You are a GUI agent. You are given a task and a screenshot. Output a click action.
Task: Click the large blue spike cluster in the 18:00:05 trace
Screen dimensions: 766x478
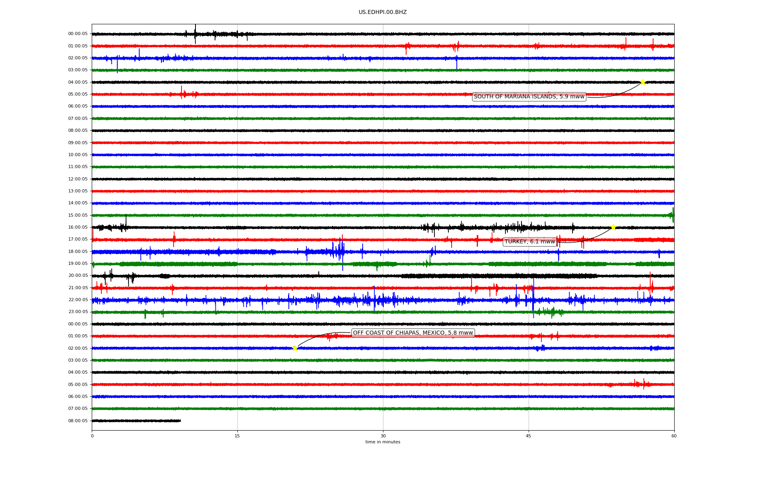pos(338,252)
